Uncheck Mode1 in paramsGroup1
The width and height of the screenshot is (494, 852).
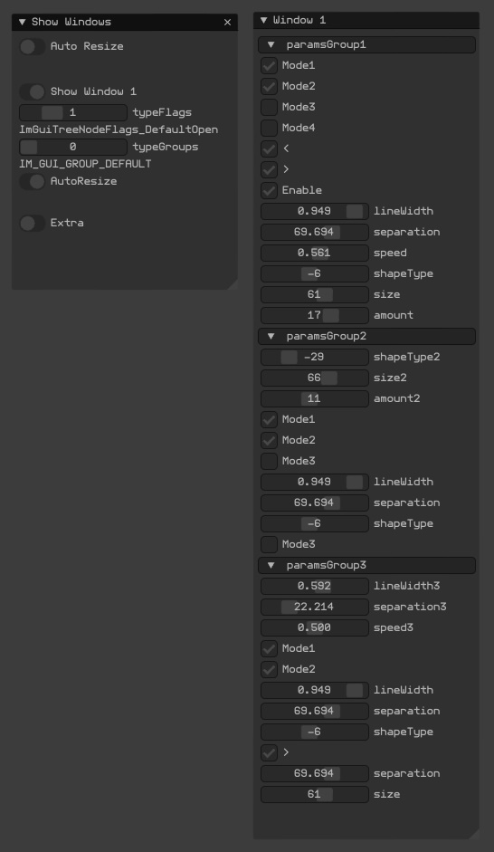pyautogui.click(x=270, y=66)
